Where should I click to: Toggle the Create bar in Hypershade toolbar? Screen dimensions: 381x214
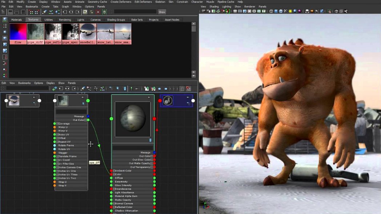(3, 12)
